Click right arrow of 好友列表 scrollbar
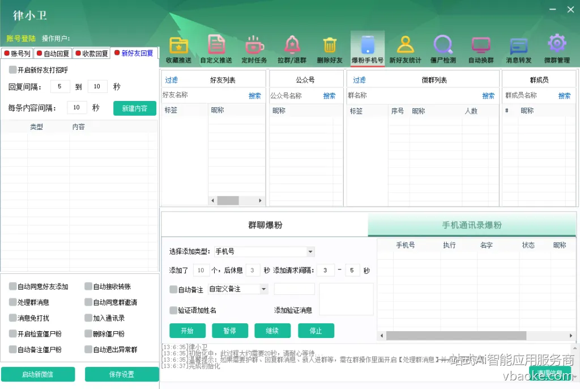 click(260, 200)
